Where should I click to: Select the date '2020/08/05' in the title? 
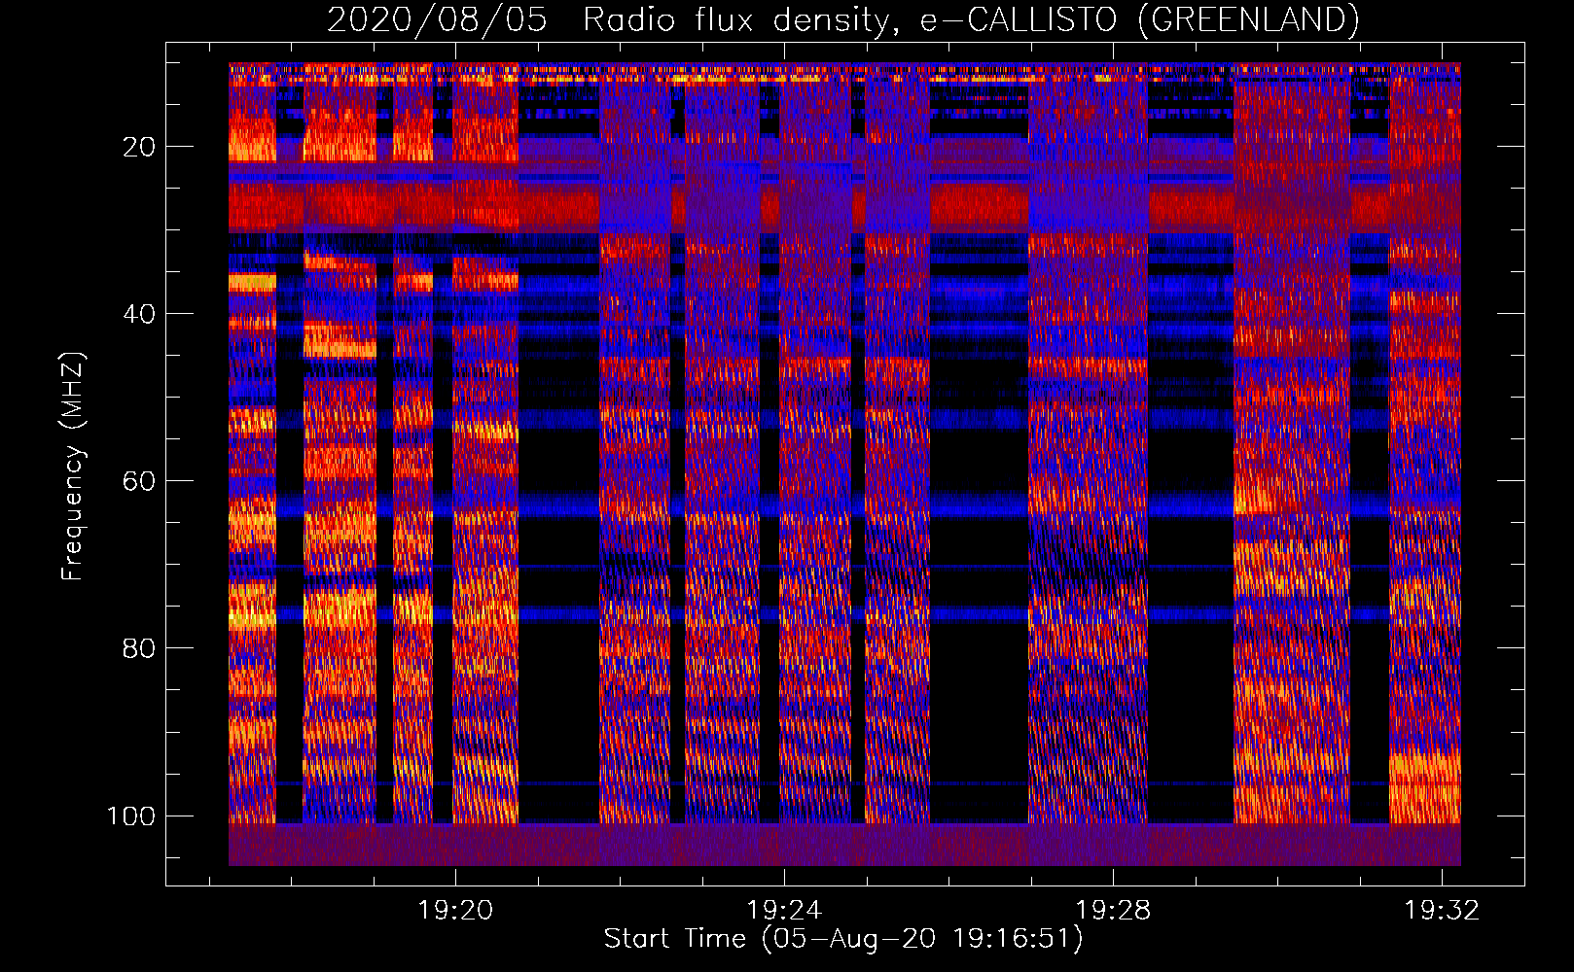click(x=437, y=19)
